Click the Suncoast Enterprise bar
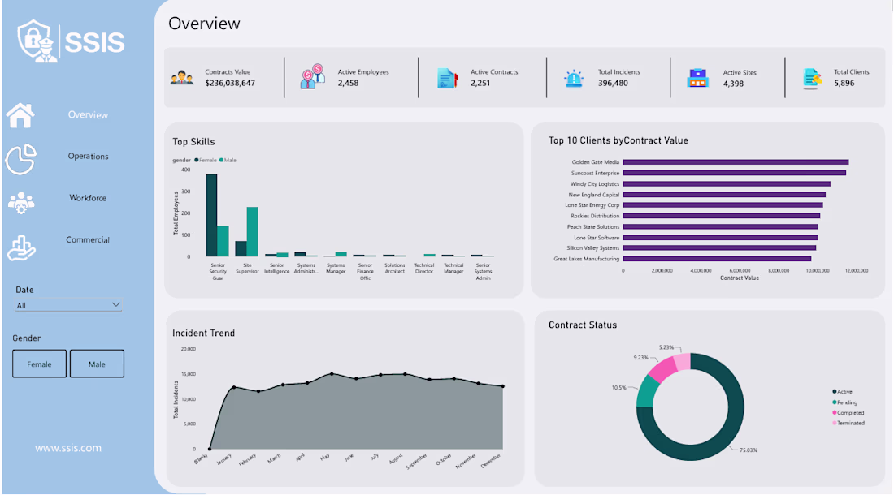Image resolution: width=894 pixels, height=495 pixels. pyautogui.click(x=735, y=173)
